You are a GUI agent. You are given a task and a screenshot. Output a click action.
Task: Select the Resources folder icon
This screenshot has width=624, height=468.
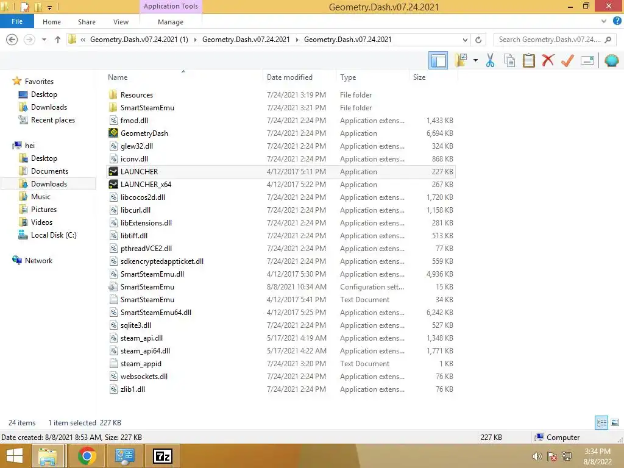(x=113, y=94)
